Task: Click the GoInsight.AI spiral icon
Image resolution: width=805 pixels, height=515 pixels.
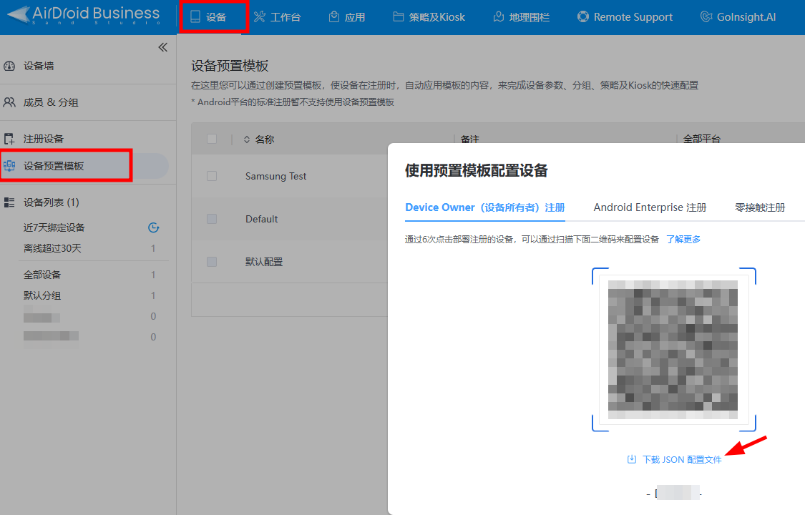Action: 706,17
